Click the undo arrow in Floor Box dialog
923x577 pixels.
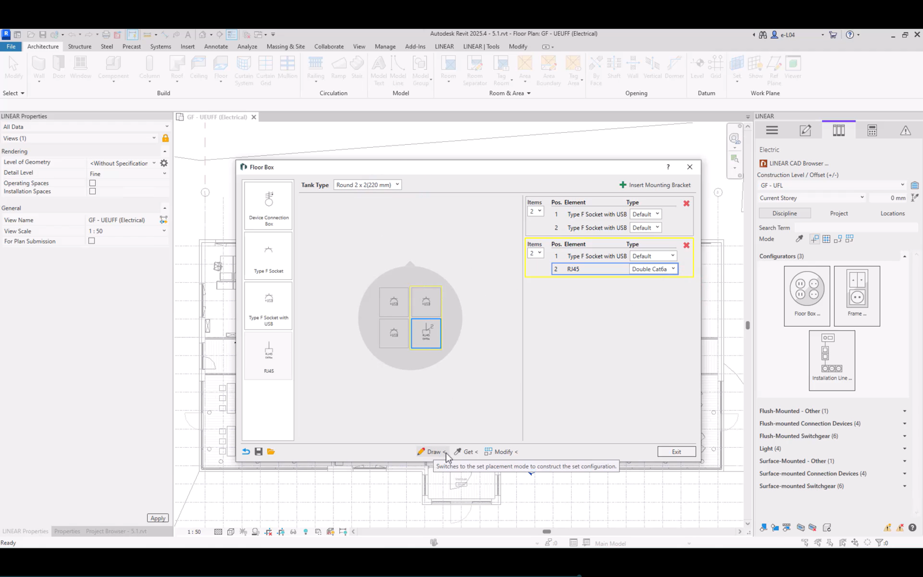246,452
